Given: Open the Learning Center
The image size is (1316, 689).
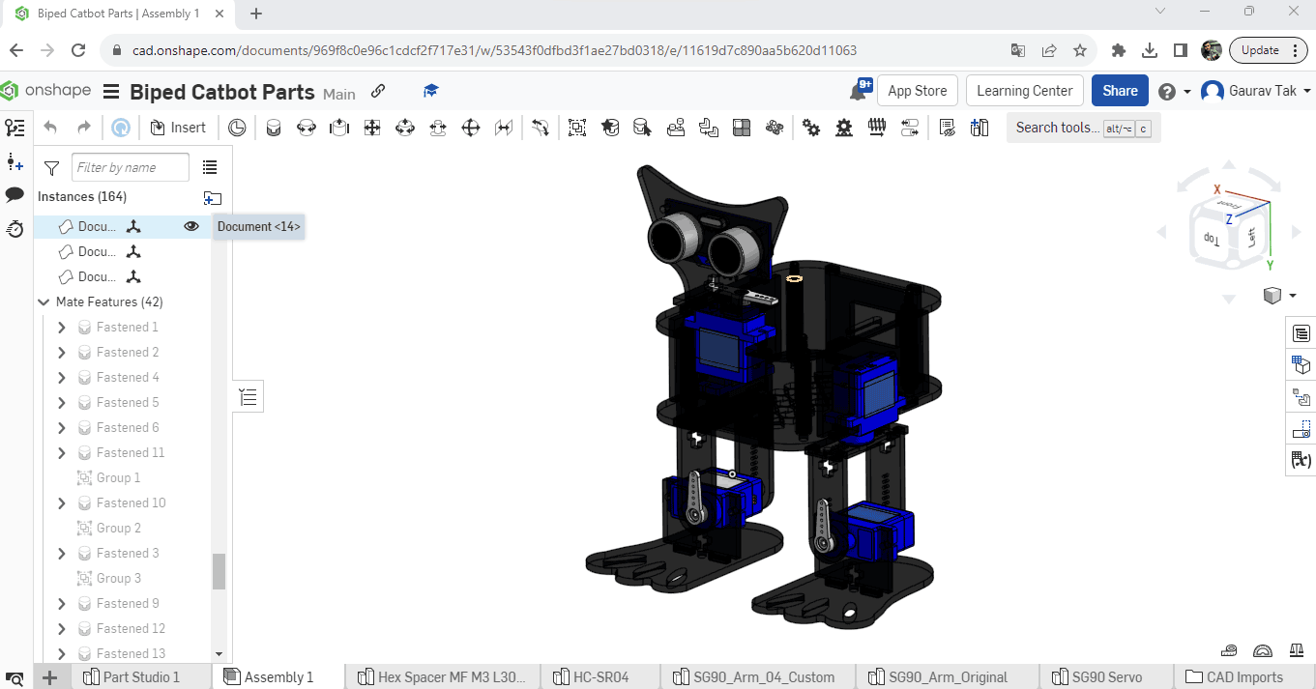Looking at the screenshot, I should pos(1025,91).
